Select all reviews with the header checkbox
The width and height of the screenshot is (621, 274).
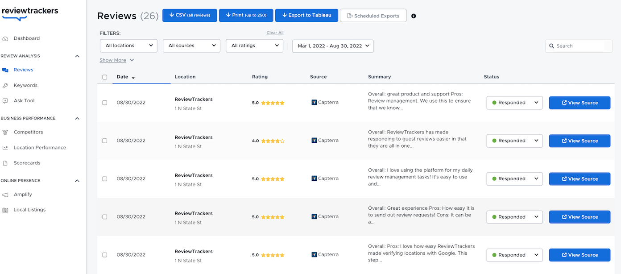(105, 77)
